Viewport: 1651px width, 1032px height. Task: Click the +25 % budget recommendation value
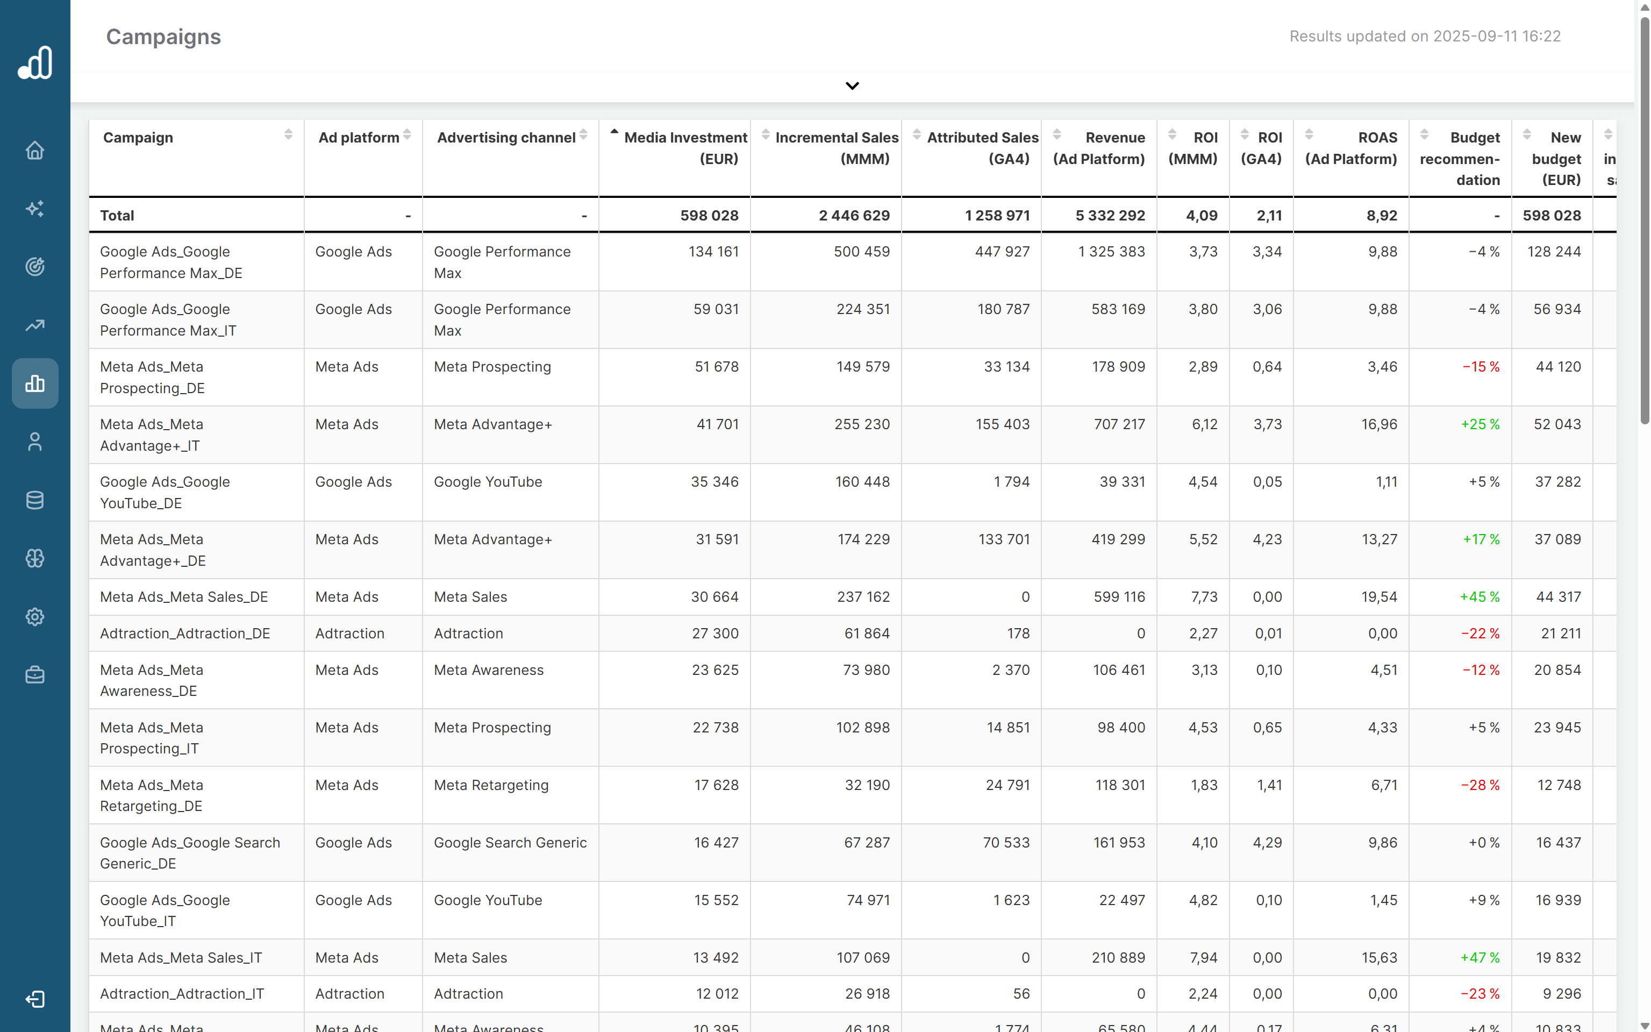point(1480,424)
